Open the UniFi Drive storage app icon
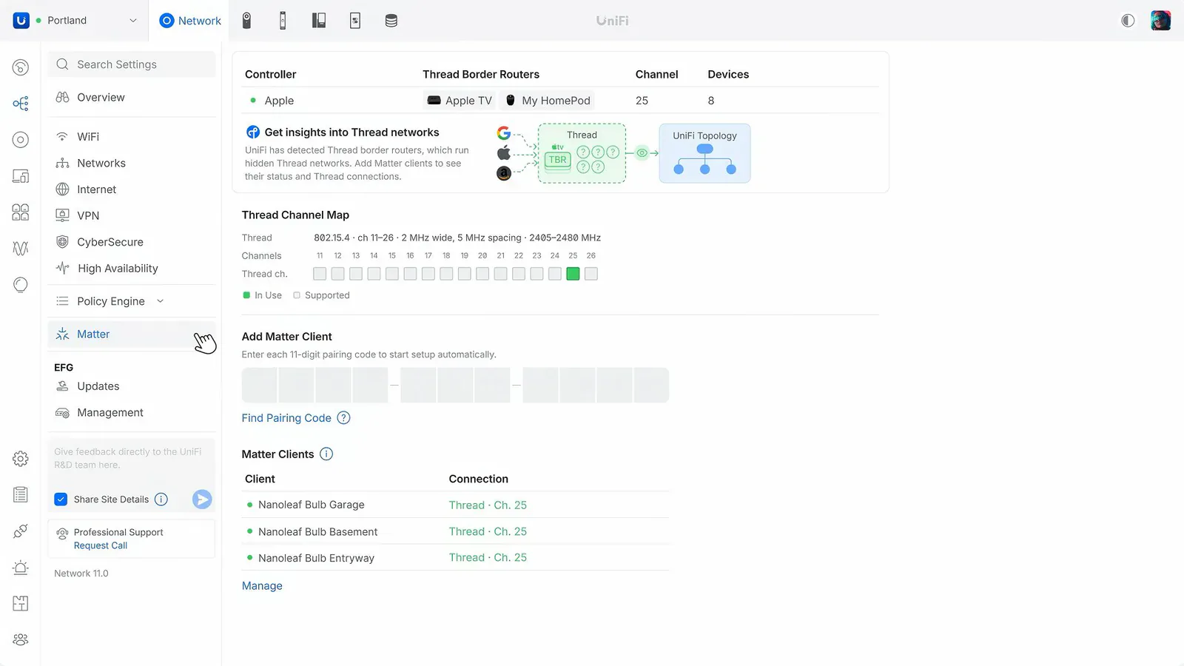The height and width of the screenshot is (666, 1184). coord(391,21)
